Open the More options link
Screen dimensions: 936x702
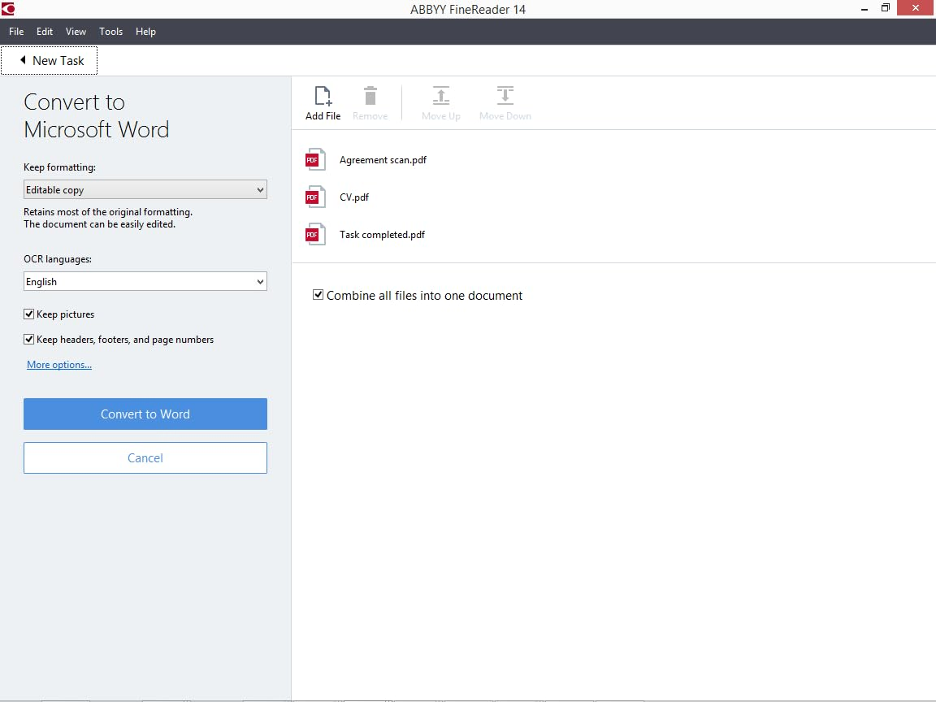coord(59,365)
